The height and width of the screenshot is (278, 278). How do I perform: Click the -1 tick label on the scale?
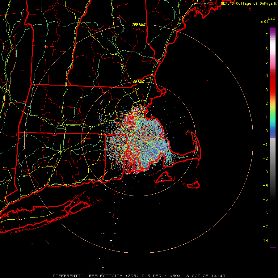(265, 145)
